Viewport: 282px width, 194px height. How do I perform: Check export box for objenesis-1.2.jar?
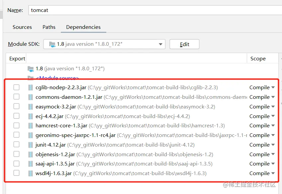(x=16, y=154)
